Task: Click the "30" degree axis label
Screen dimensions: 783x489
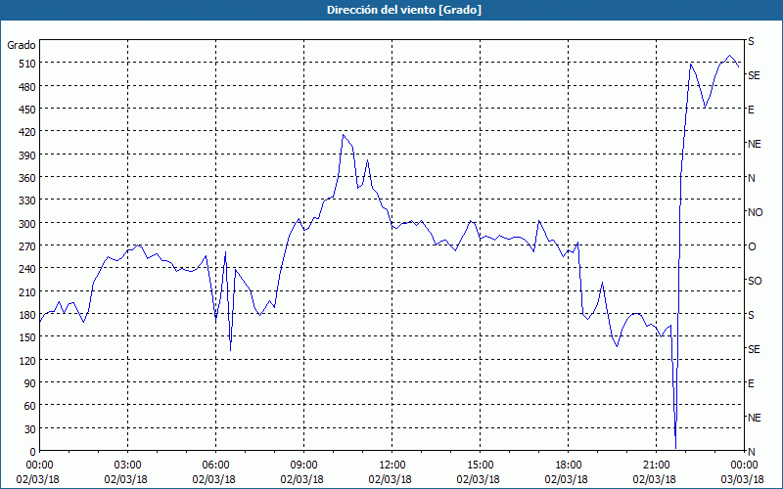Action: (x=29, y=429)
